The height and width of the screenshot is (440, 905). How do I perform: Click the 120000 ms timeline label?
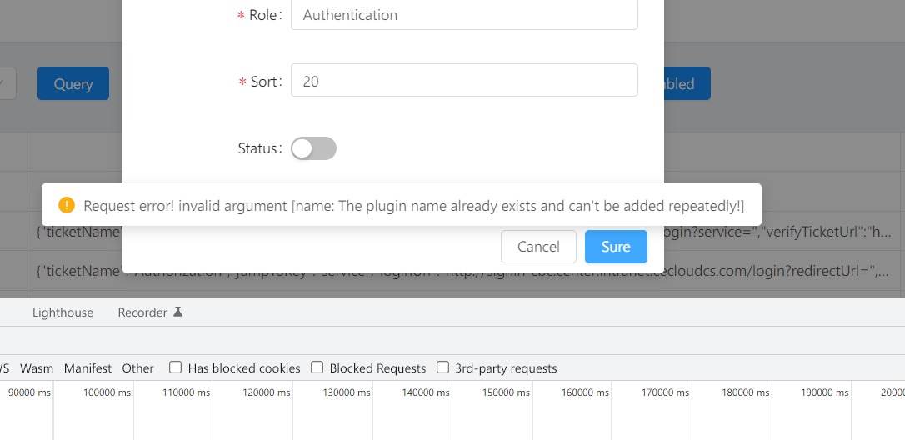266,392
